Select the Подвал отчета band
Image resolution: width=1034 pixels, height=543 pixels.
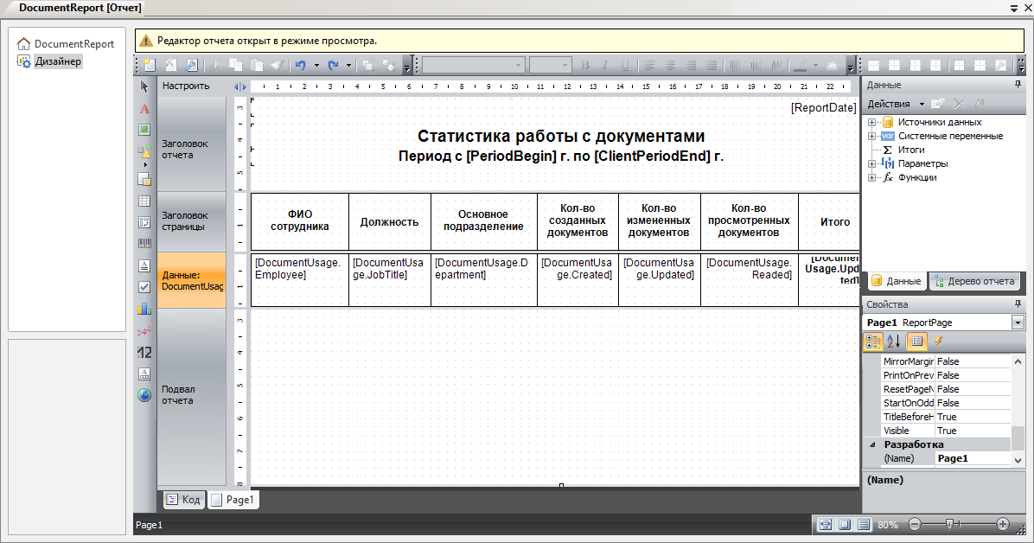tap(191, 396)
